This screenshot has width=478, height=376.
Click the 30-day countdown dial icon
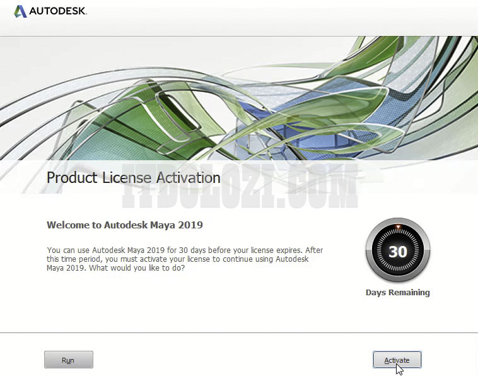point(397,252)
